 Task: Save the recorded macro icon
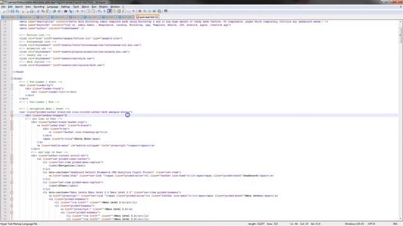(159, 11)
